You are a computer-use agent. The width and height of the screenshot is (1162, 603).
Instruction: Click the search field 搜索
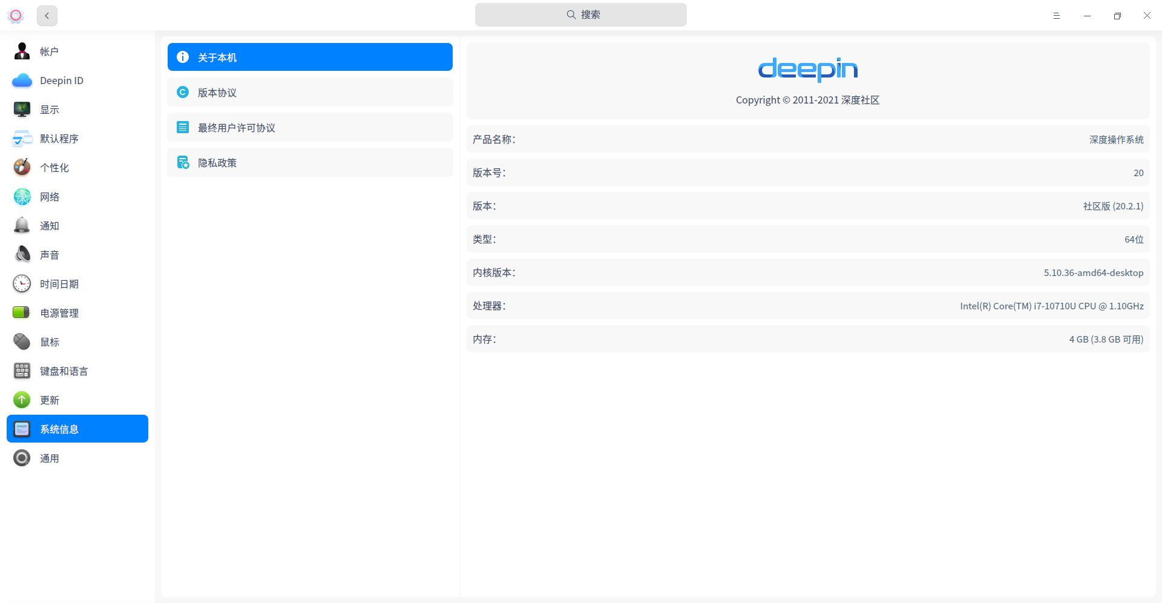(x=581, y=15)
